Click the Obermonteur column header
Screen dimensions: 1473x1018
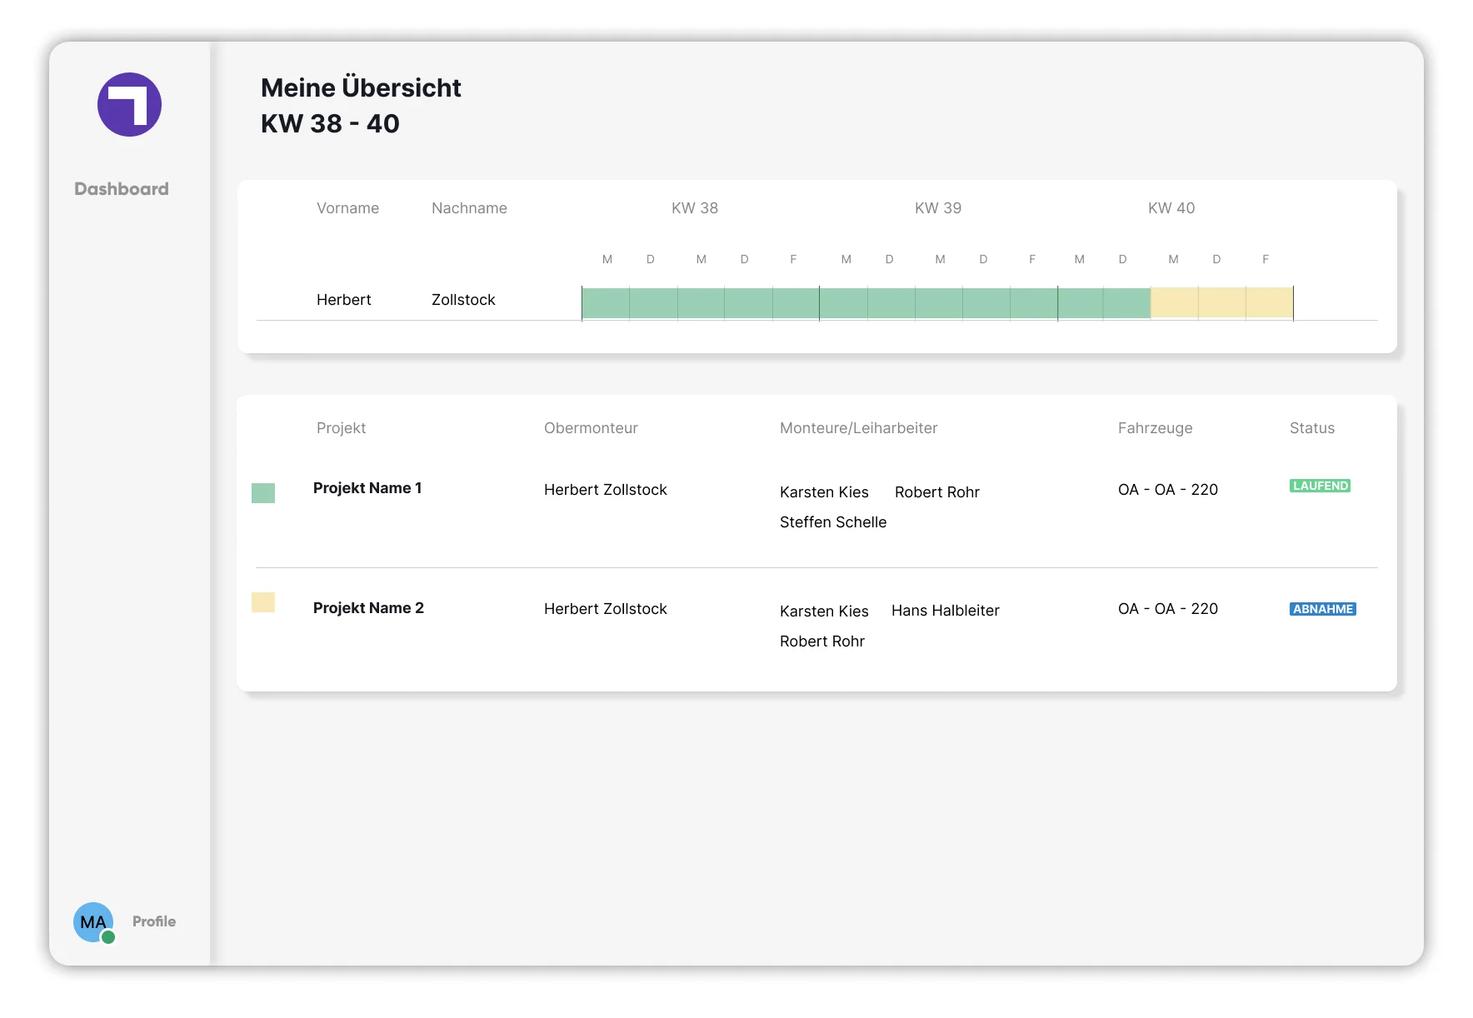591,428
